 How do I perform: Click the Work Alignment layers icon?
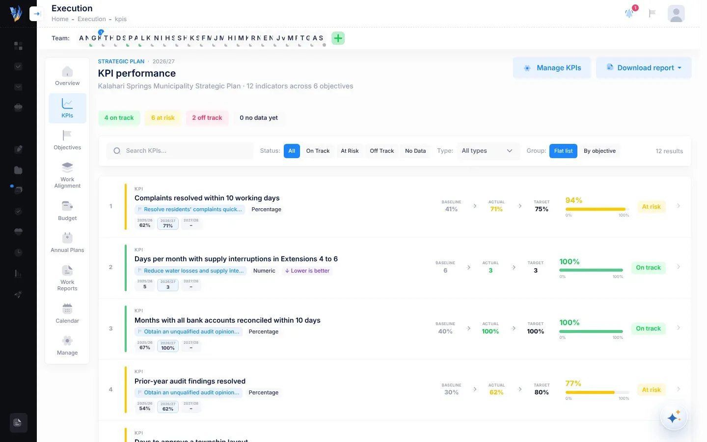(x=67, y=167)
